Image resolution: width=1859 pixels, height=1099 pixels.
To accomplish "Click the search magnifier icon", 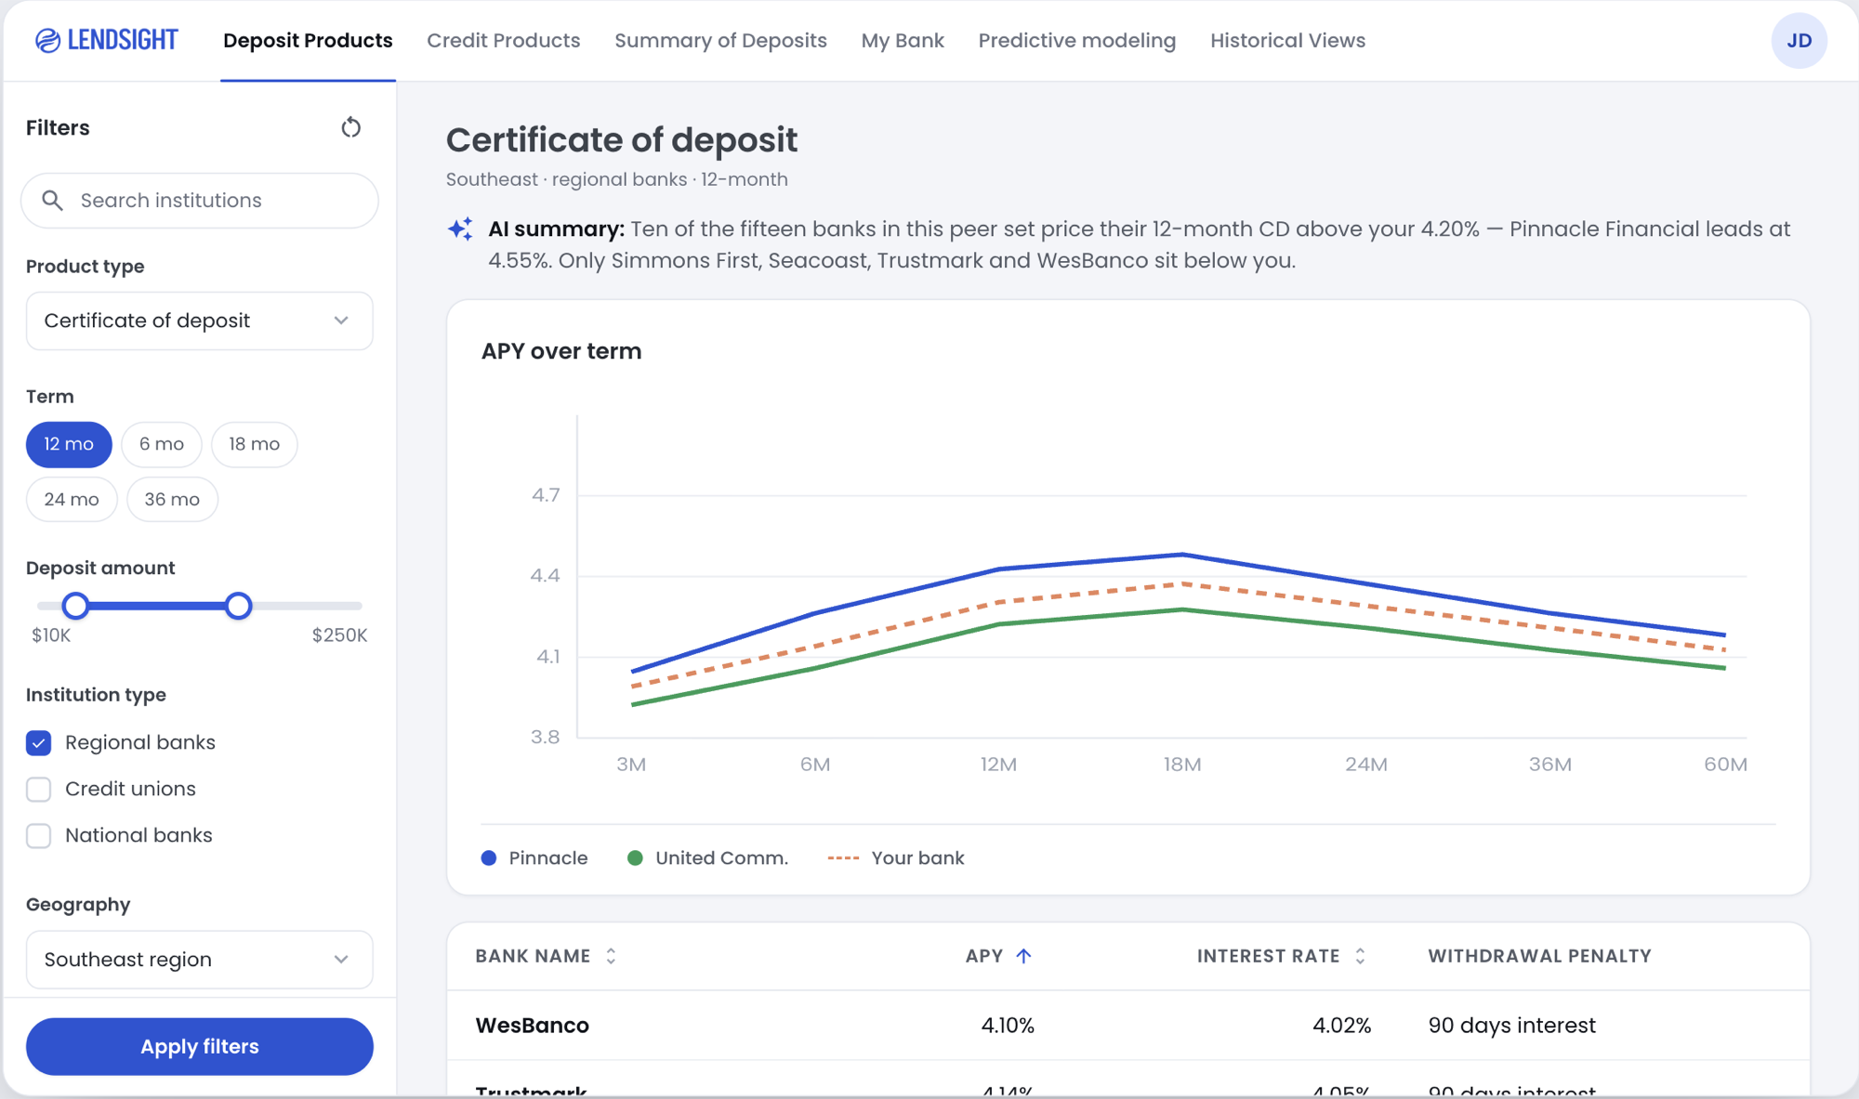I will point(53,201).
